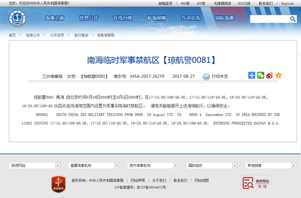Click the 公开目录 breadcrumb
Image resolution: width=301 pixels, height=198 pixels.
point(57,35)
